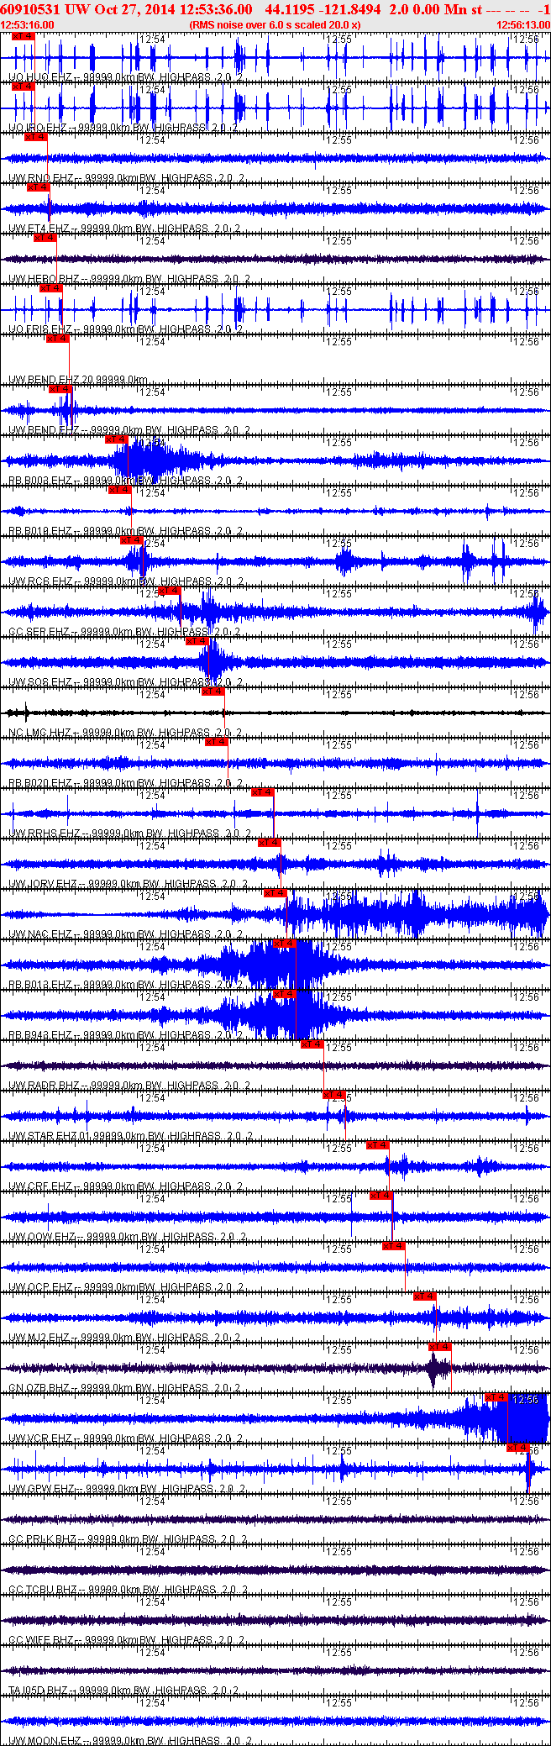The width and height of the screenshot is (551, 1746).
Task: Click the red pick flag on CC SEP trace
Action: 169,591
